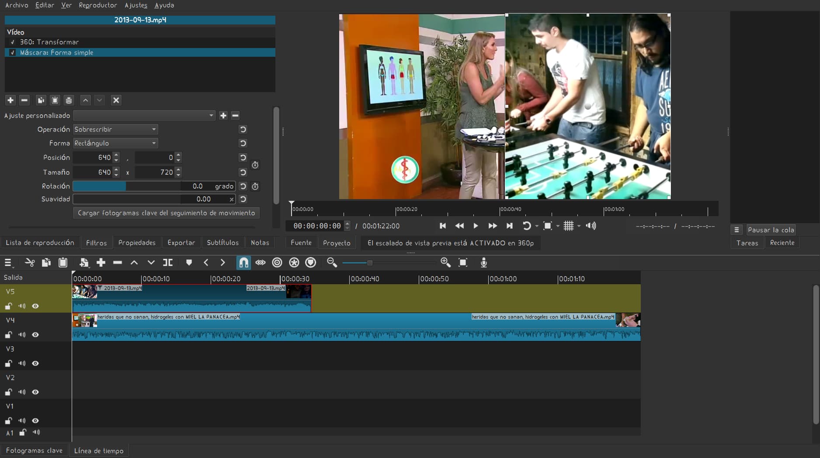Split clip at playhead
This screenshot has width=820, height=458.
click(168, 262)
